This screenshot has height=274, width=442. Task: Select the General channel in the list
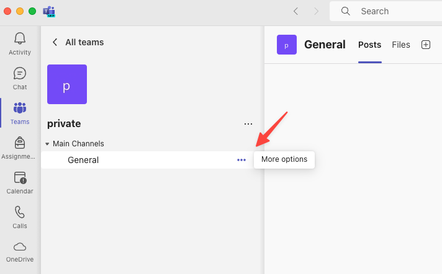(83, 160)
